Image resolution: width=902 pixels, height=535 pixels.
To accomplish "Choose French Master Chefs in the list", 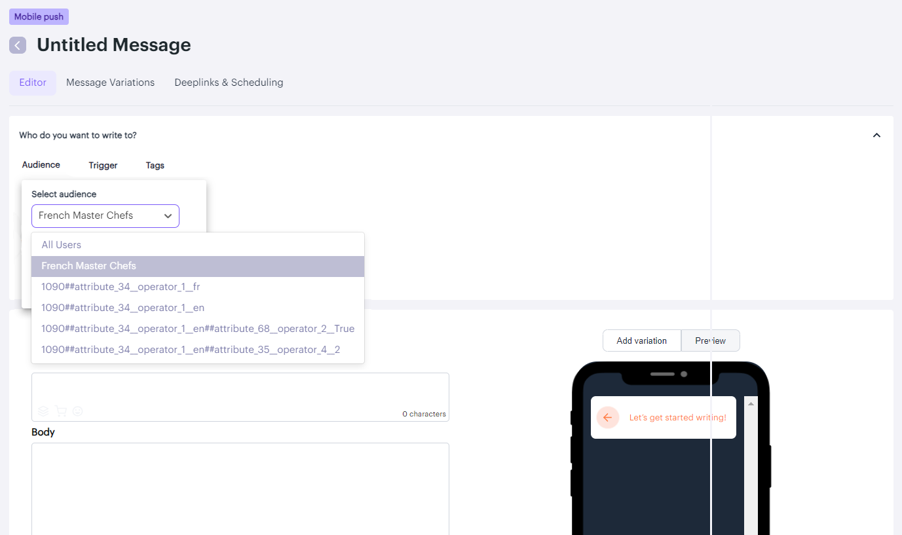I will coord(198,266).
